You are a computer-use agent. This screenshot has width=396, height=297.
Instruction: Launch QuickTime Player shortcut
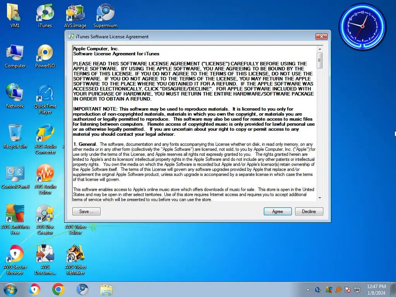point(45,99)
